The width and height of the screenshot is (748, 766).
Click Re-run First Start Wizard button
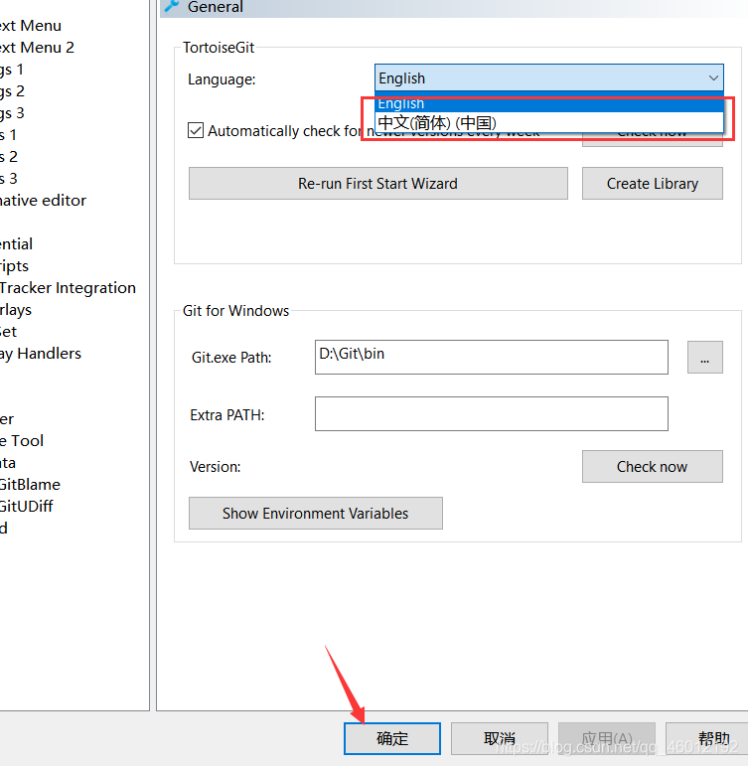point(378,183)
